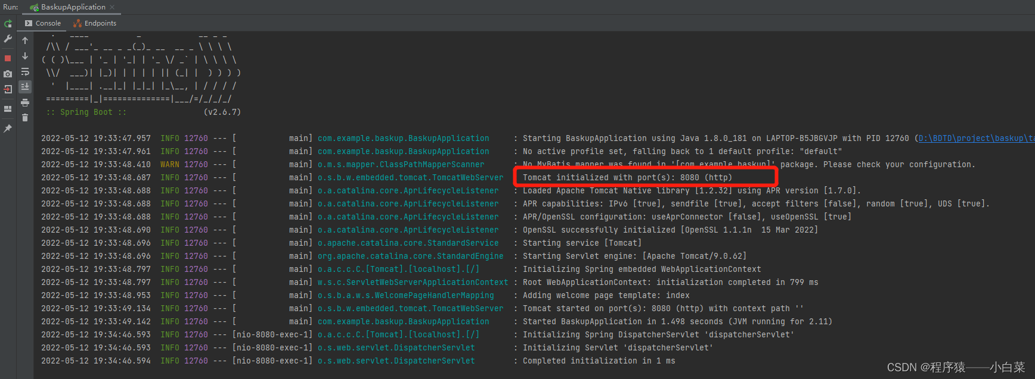Click timestamp '2022-05-12 19:34:46.594'
The image size is (1035, 379).
pos(95,361)
